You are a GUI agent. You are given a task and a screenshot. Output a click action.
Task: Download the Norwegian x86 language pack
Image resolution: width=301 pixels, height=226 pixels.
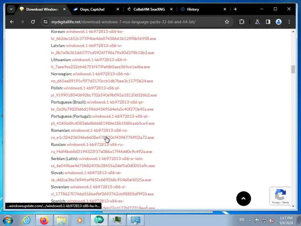pos(102,77)
